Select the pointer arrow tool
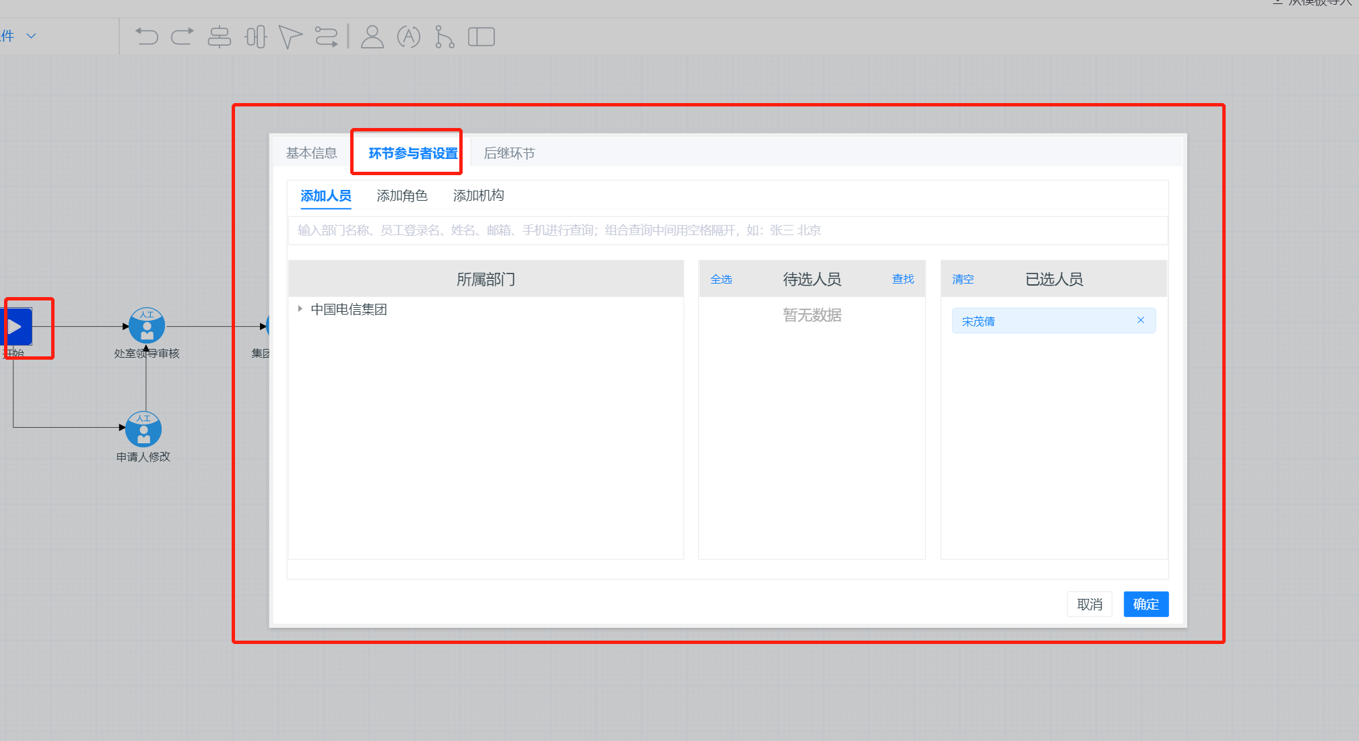Screen dimensions: 1359x741 [x=290, y=36]
